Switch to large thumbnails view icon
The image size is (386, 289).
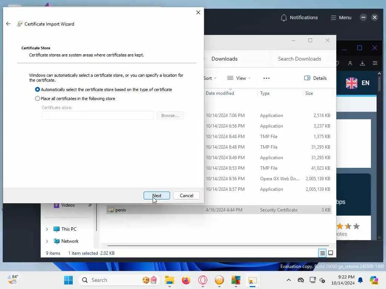(x=331, y=253)
